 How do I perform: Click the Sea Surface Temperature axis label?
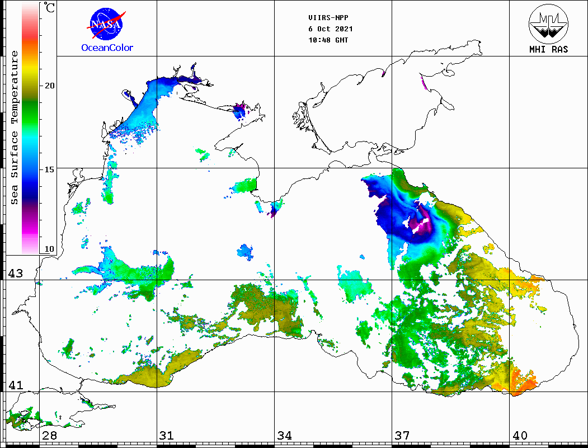tap(14, 128)
